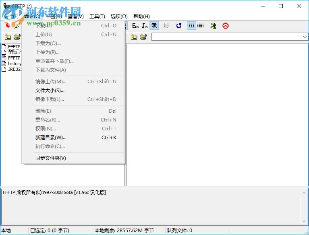This screenshot has width=309, height=235.
Task: Open the 书签(B) menu
Action: click(54, 16)
